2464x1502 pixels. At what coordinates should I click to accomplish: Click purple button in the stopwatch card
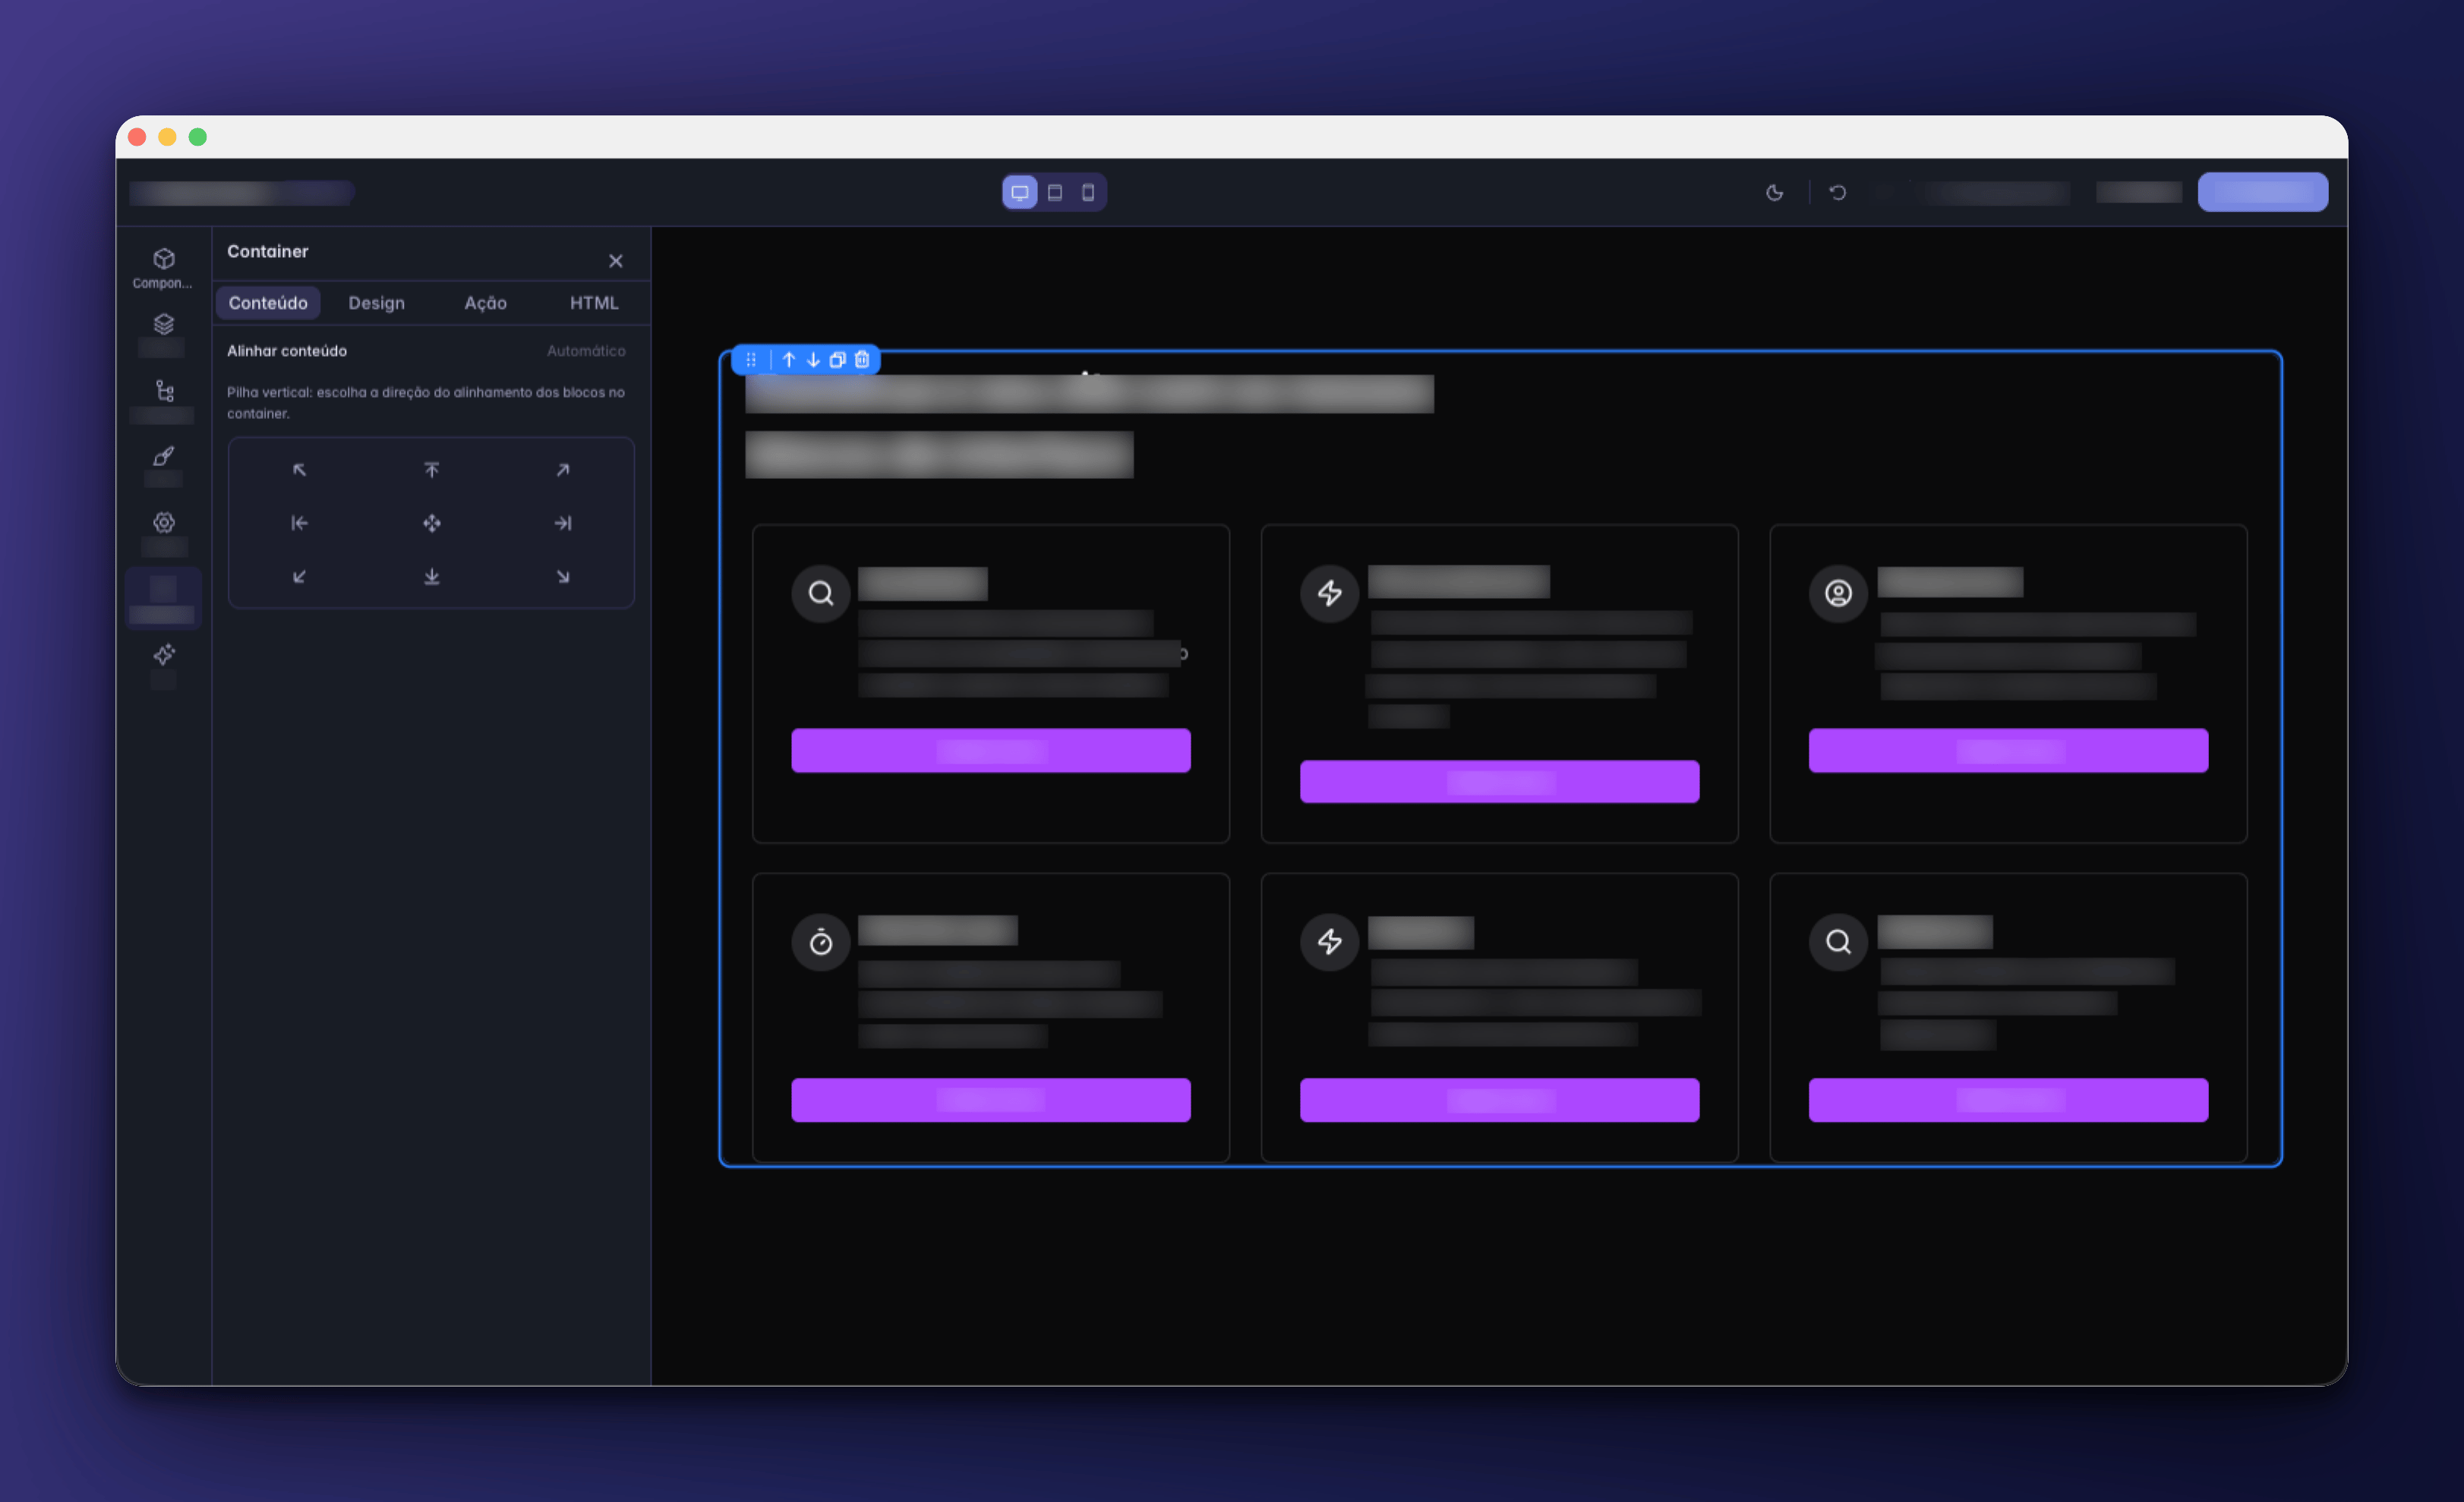[x=991, y=1099]
